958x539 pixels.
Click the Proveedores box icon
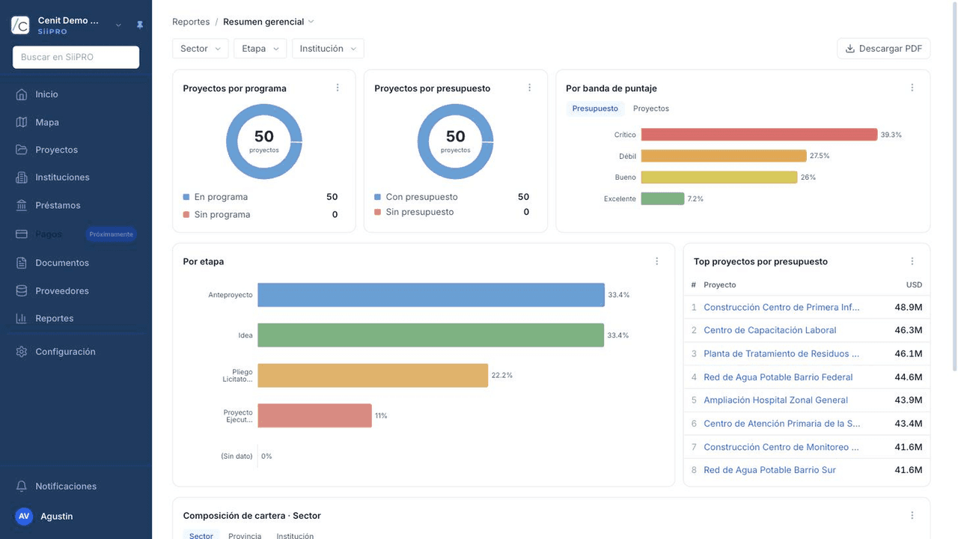tap(22, 290)
